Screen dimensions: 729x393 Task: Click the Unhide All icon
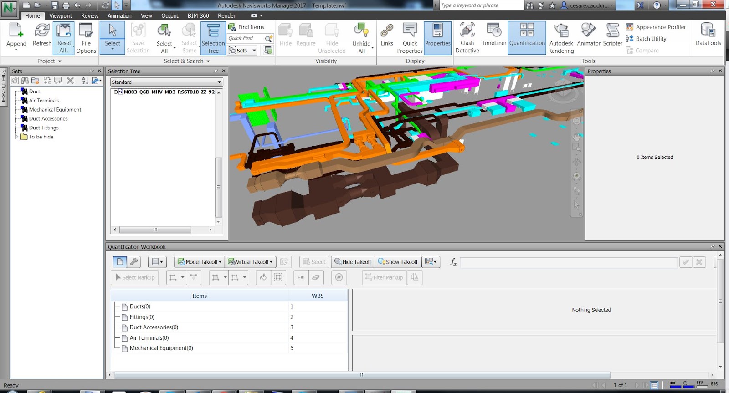pos(361,38)
